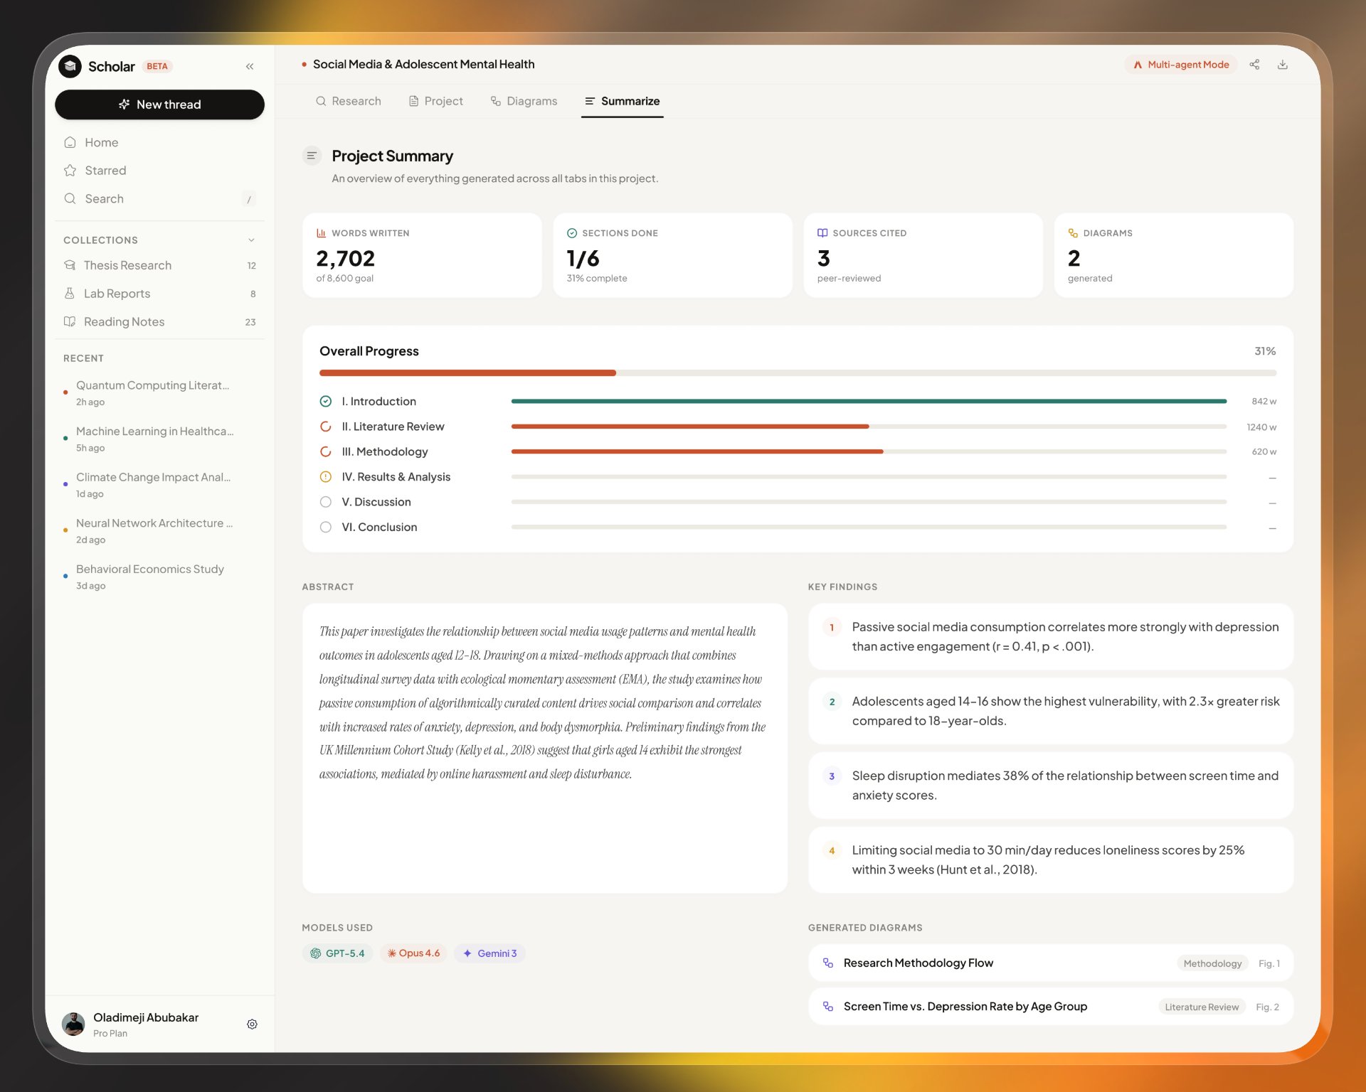1366x1092 pixels.
Task: Expand the Thesis Research collection
Action: tap(127, 265)
